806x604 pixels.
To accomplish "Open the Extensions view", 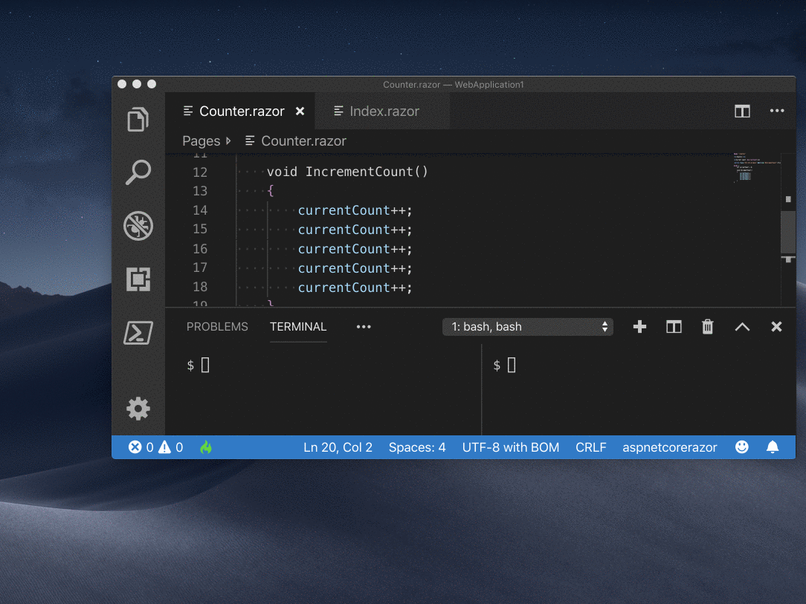I will pyautogui.click(x=138, y=279).
